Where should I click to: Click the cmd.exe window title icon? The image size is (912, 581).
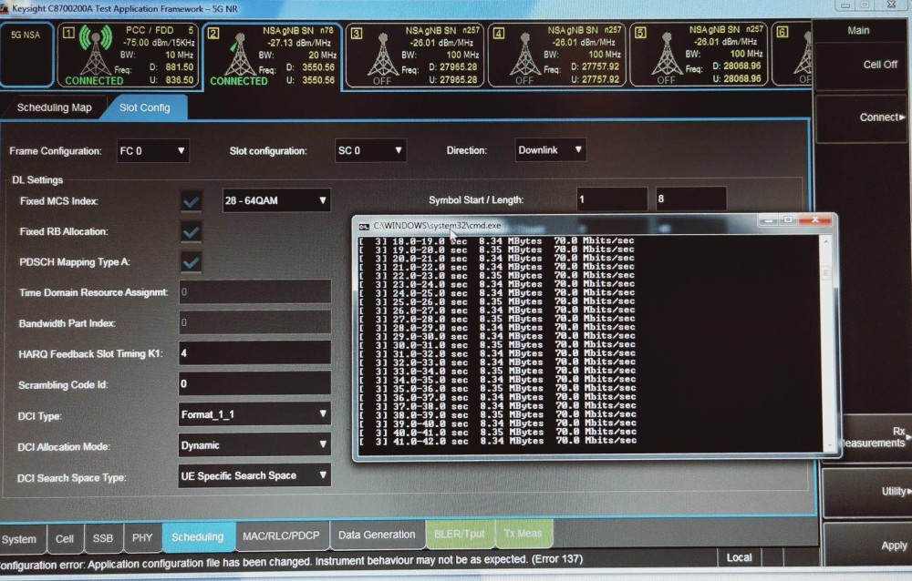pos(364,226)
